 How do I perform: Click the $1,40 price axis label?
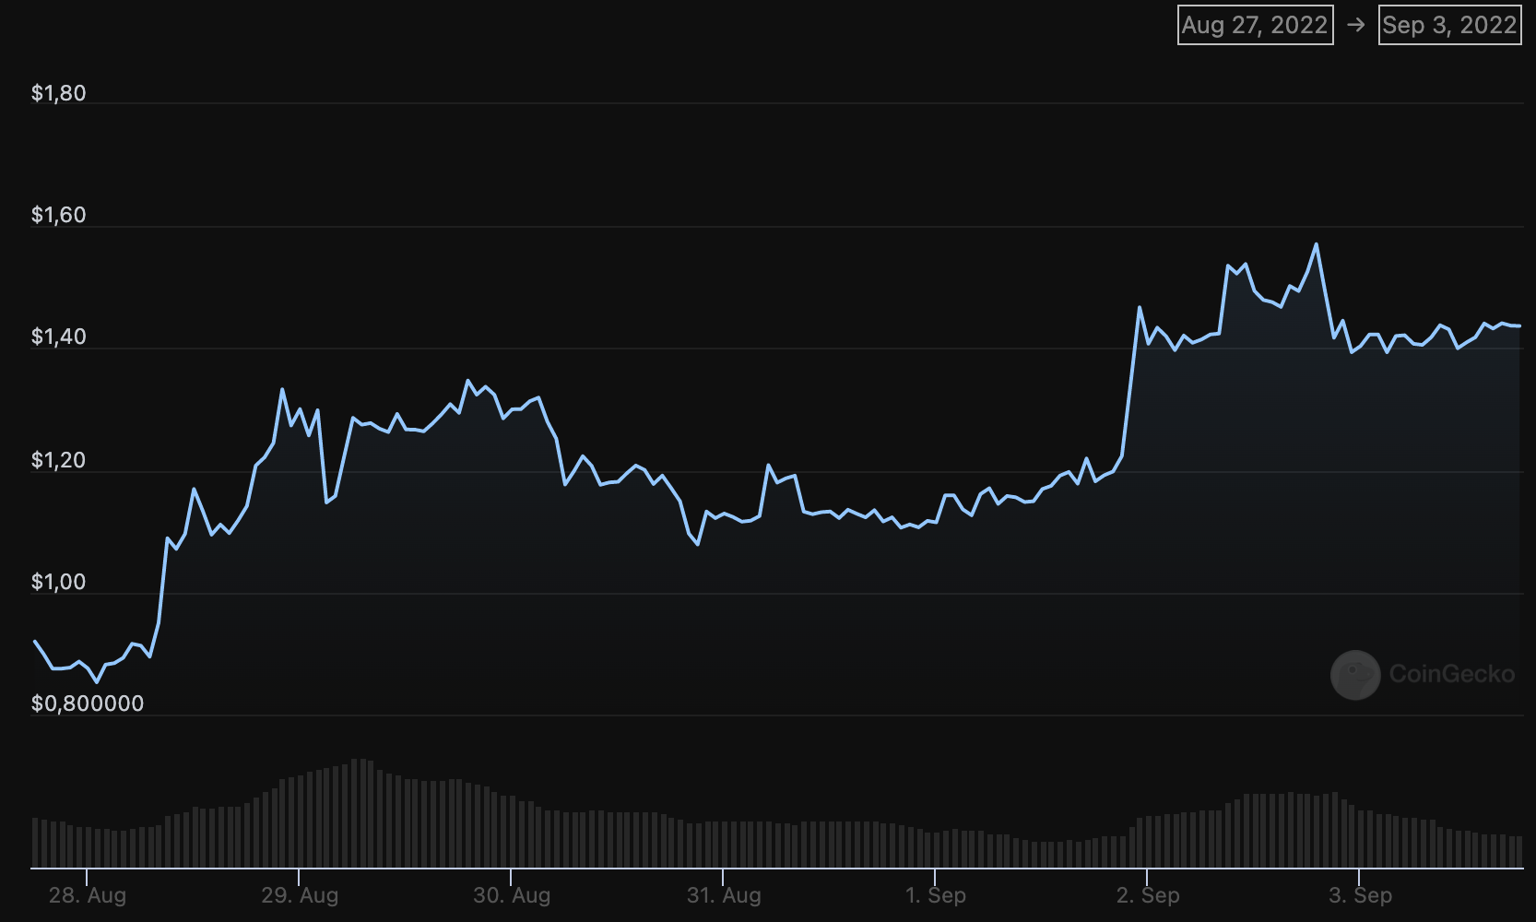(58, 337)
